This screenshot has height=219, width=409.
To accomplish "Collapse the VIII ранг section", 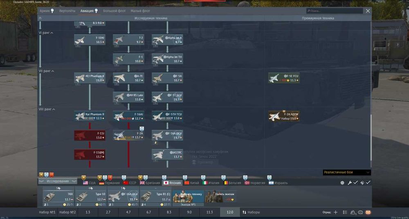I will pyautogui.click(x=47, y=109).
